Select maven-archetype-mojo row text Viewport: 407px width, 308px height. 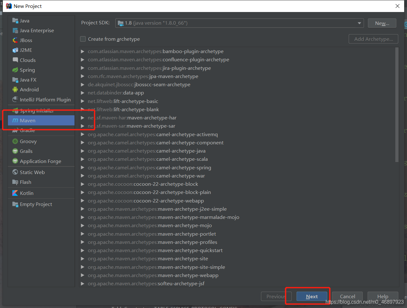[x=150, y=225]
